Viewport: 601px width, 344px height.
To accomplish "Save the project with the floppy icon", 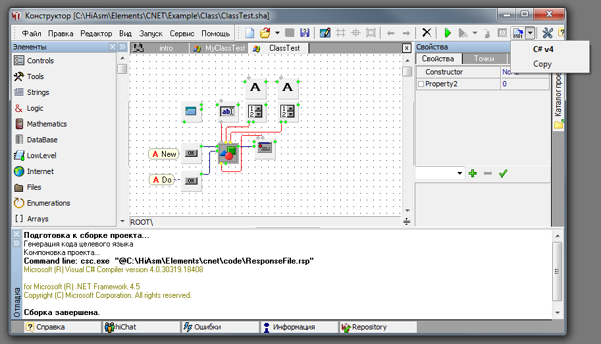I will 304,33.
